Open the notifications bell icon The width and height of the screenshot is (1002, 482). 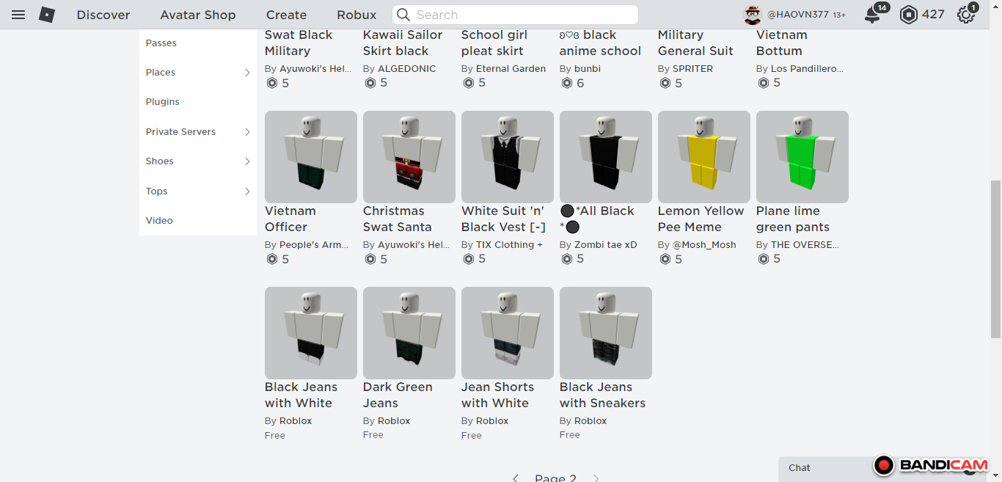click(872, 15)
